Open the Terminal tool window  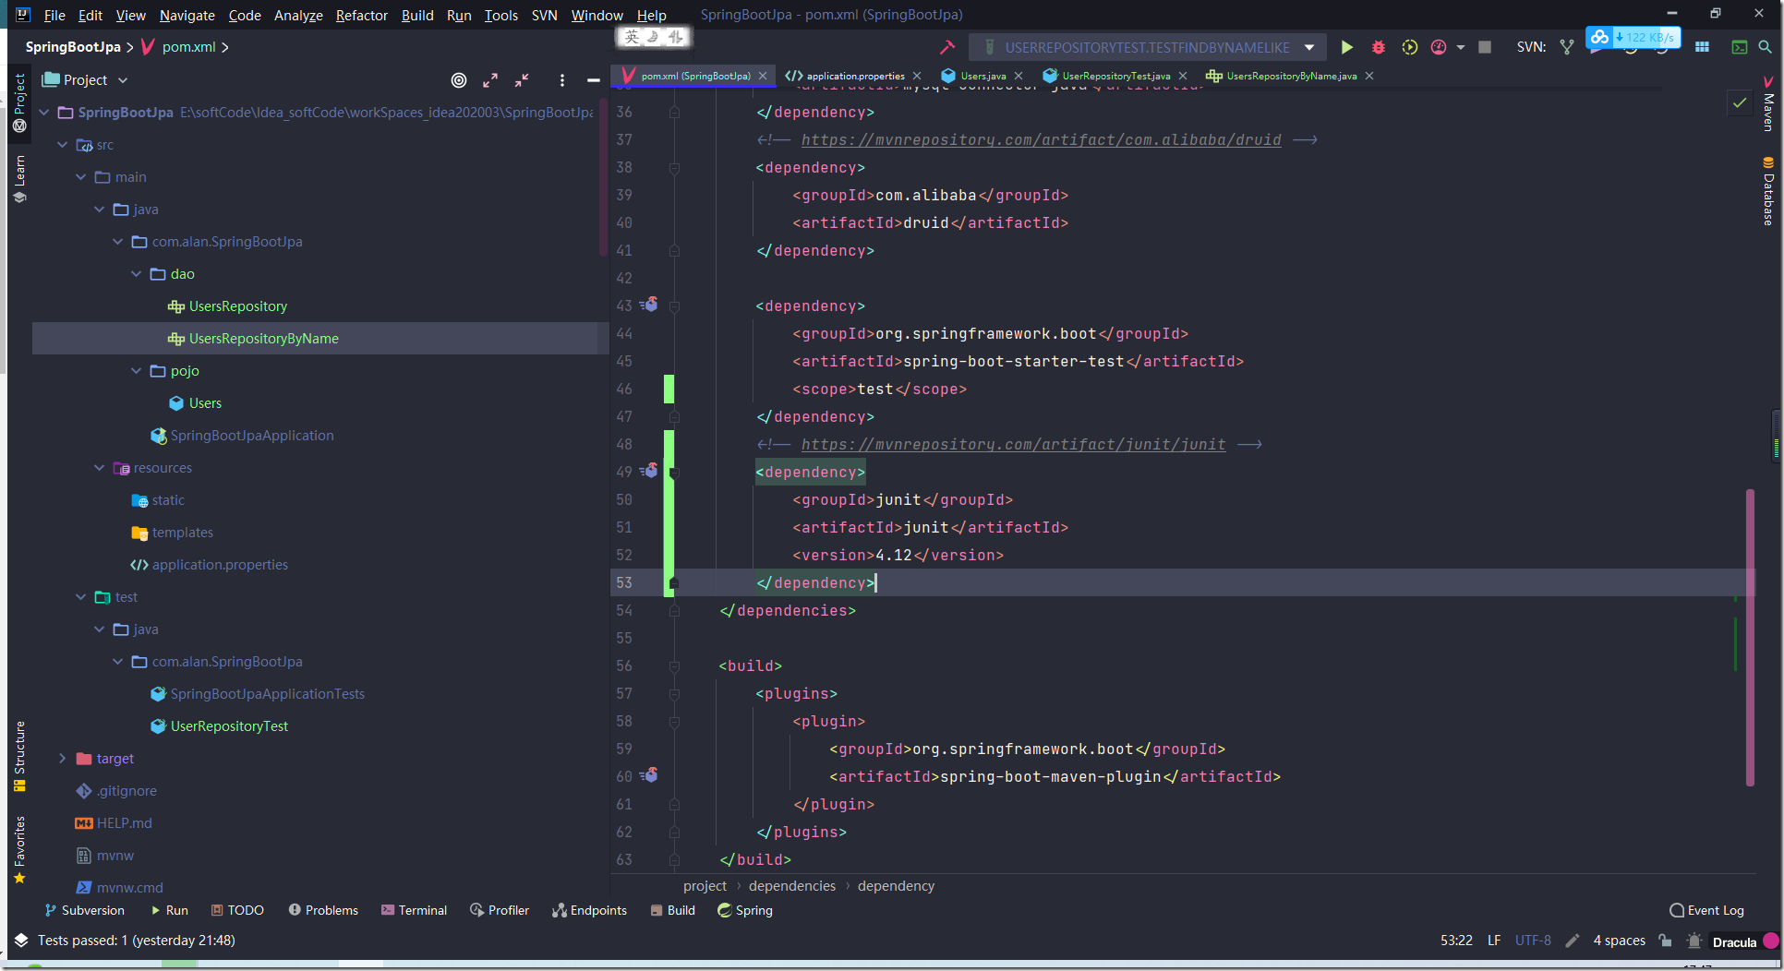[x=414, y=910]
